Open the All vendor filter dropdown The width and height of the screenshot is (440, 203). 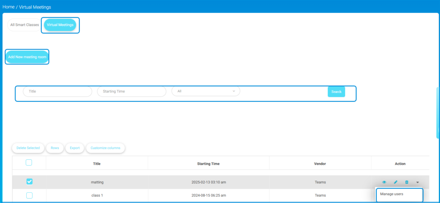coord(206,91)
